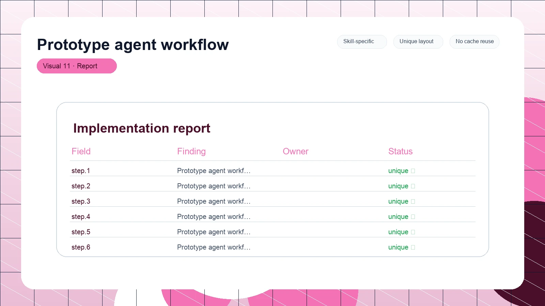Select the step.1 field cell

point(81,171)
